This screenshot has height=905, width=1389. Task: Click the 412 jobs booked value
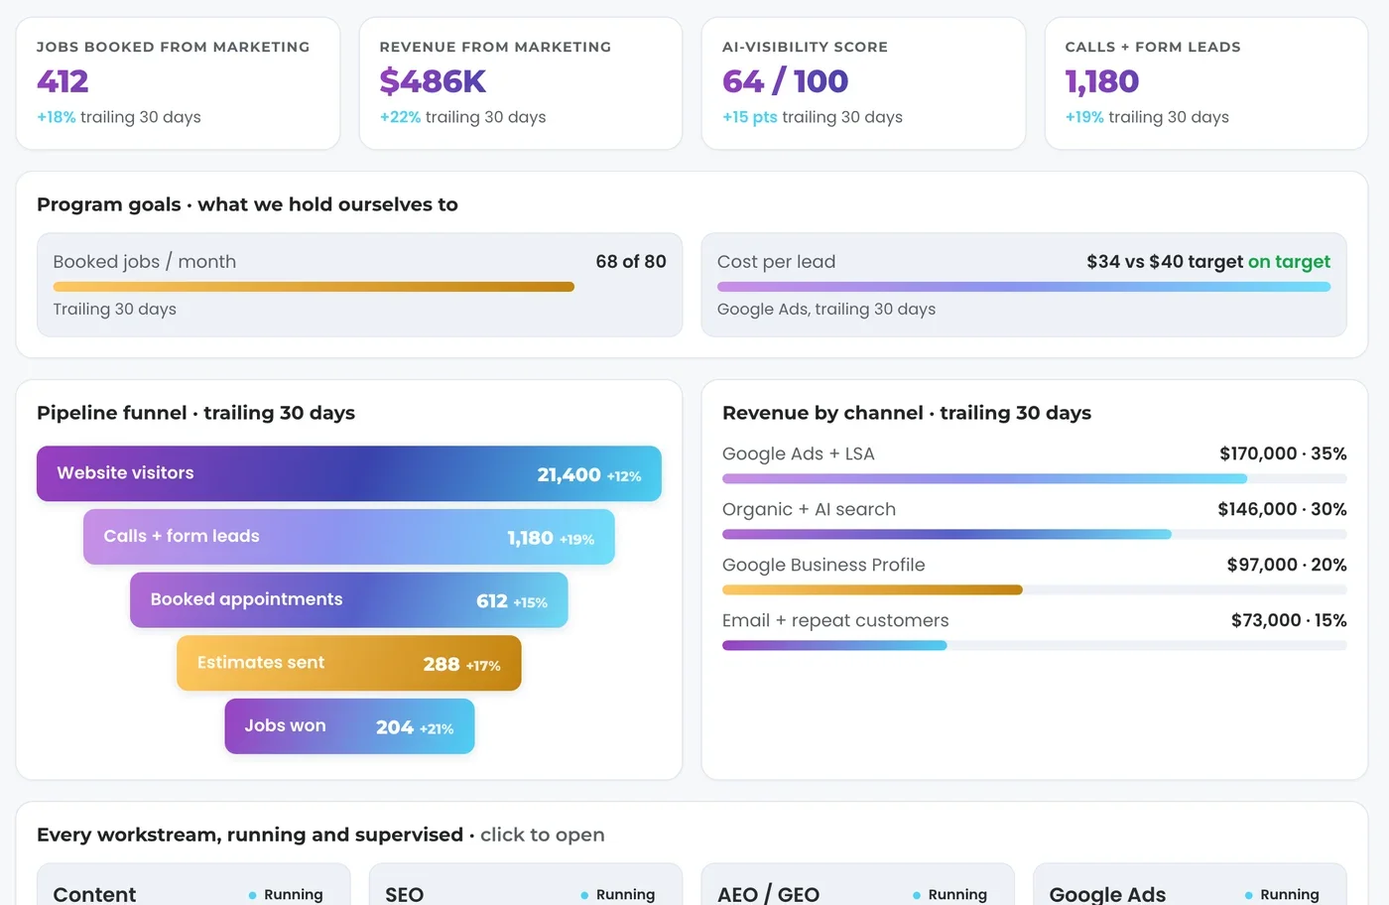click(63, 81)
